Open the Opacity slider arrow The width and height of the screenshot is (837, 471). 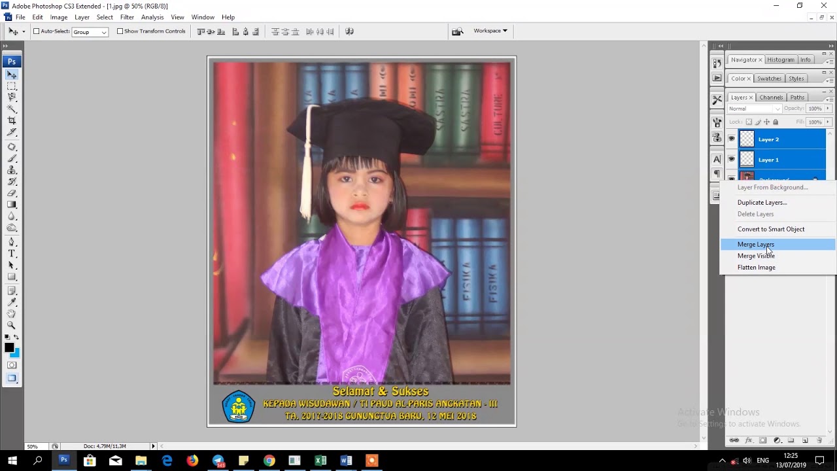tap(828, 109)
